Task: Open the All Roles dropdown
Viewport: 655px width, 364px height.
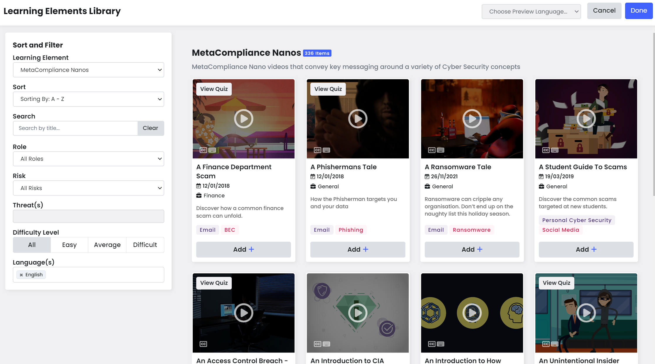Action: (x=89, y=159)
